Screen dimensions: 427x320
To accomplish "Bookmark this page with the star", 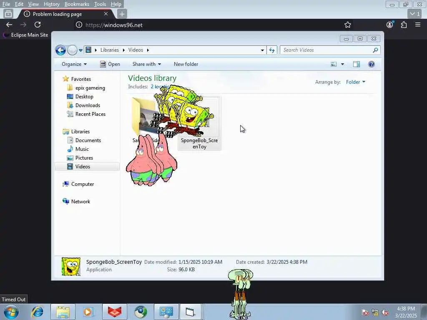I will tap(347, 25).
